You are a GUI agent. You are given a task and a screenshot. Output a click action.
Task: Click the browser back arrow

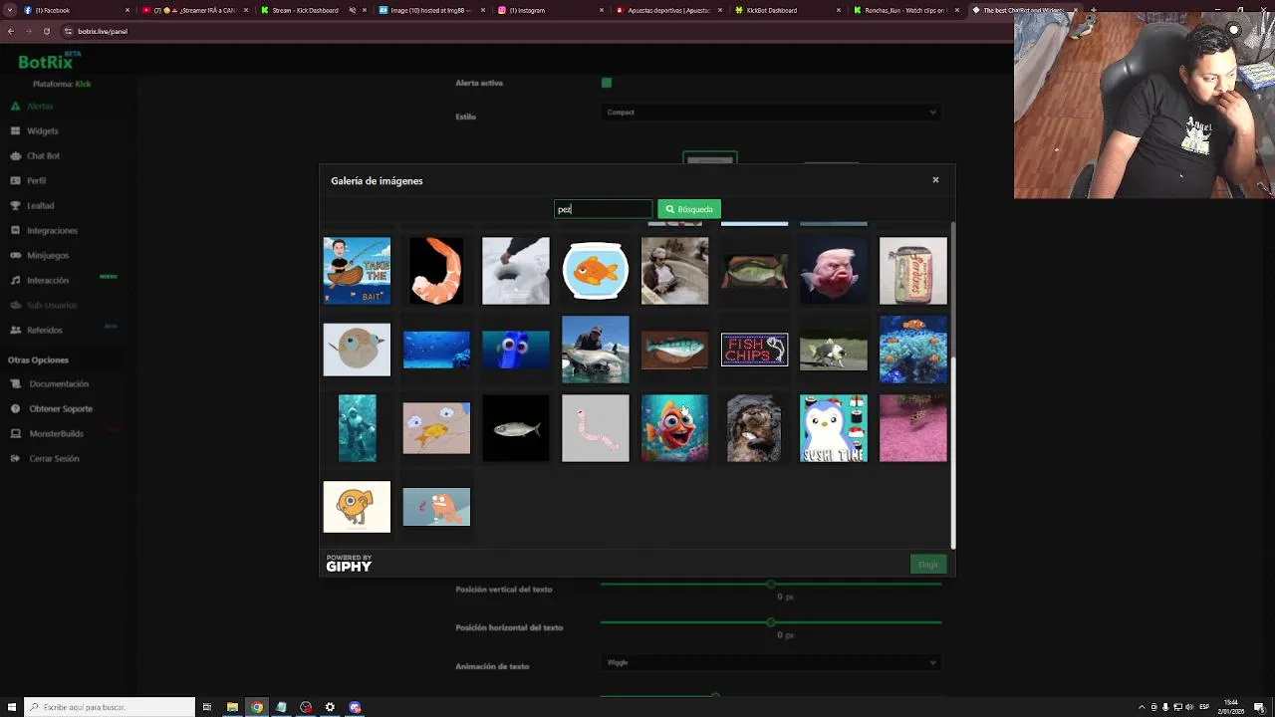coord(10,31)
